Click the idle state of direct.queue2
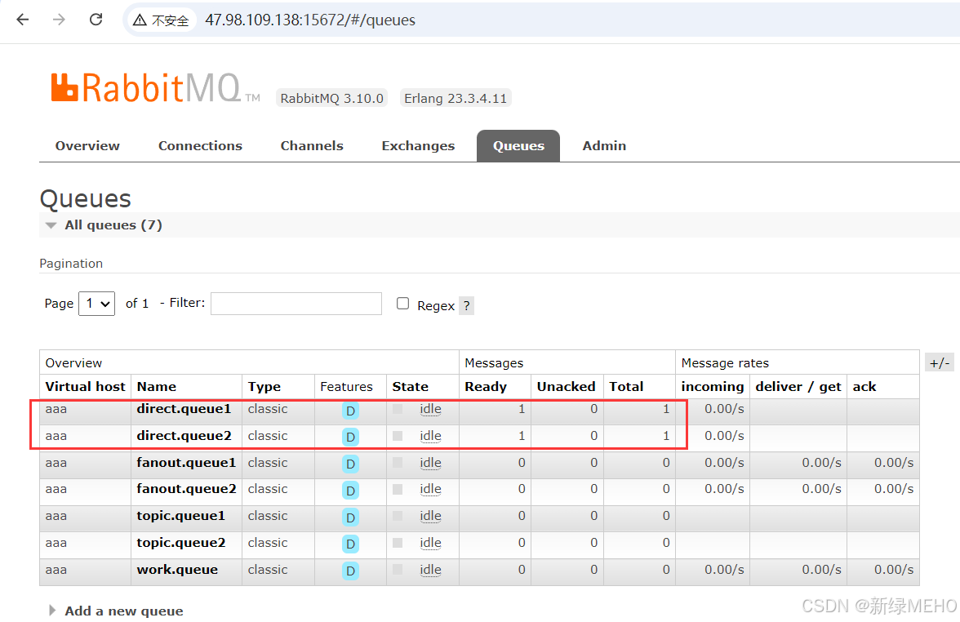Screen dimensions: 960x622 tap(430, 436)
